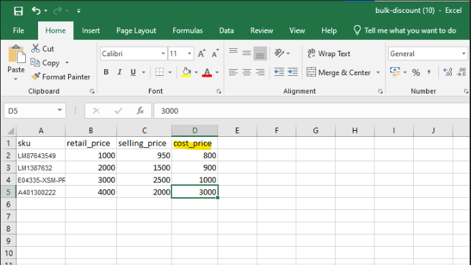Open the Review tab
Screen dimensions: 471x265
[262, 30]
